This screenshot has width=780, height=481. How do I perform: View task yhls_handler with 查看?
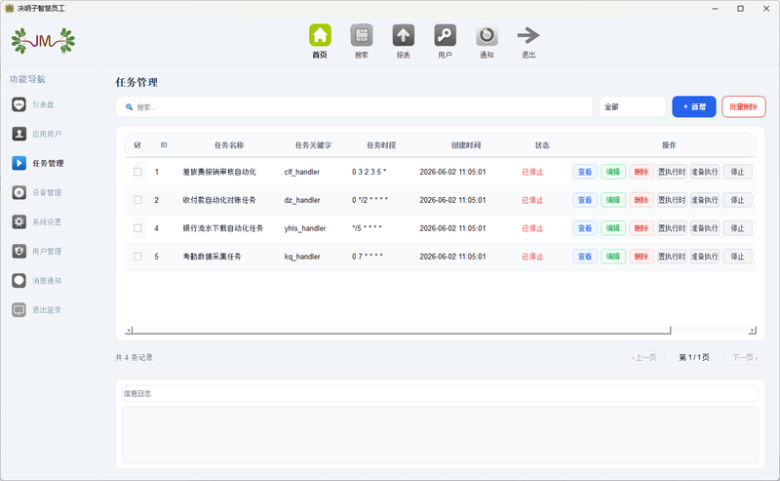[x=585, y=228]
